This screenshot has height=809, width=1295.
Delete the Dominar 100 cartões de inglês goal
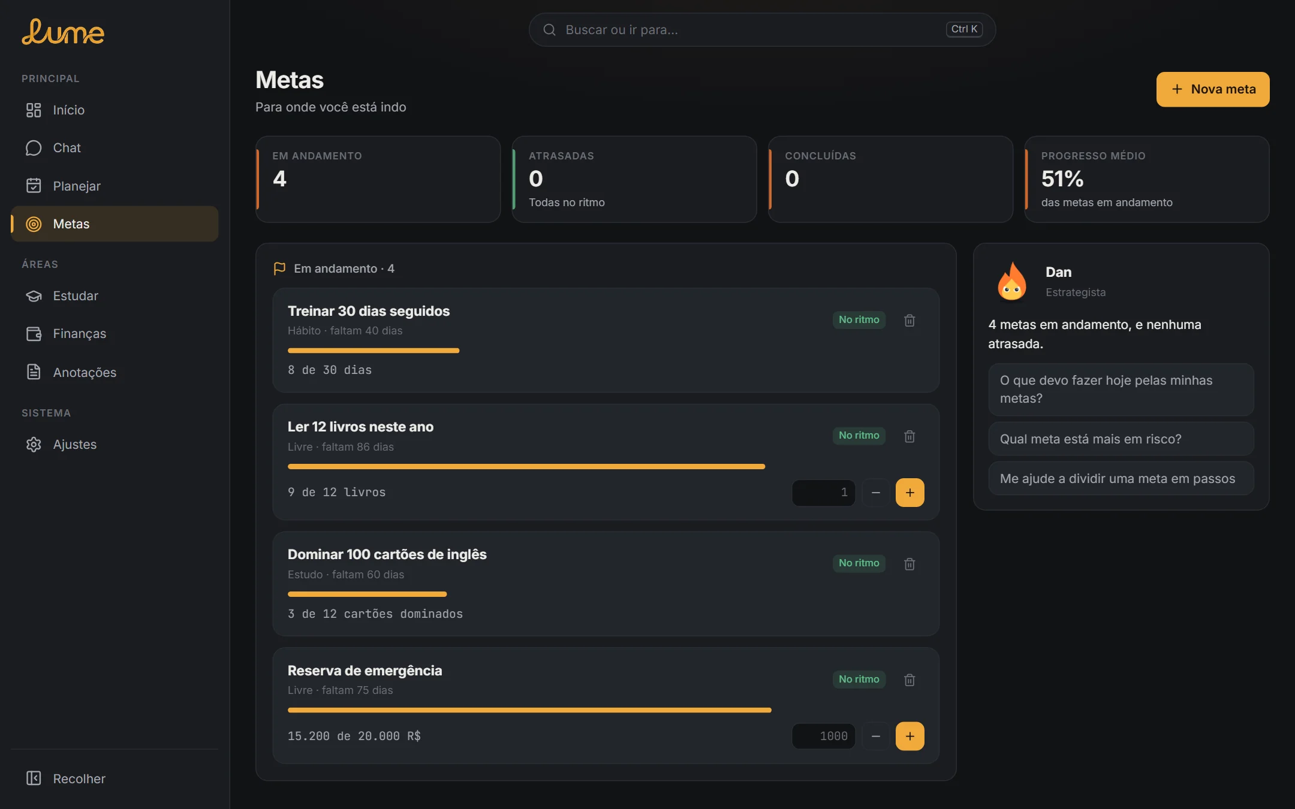point(909,564)
